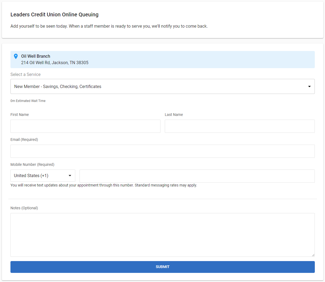Image resolution: width=325 pixels, height=282 pixels.
Task: Click the text updates disclaimer line
Action: click(104, 185)
